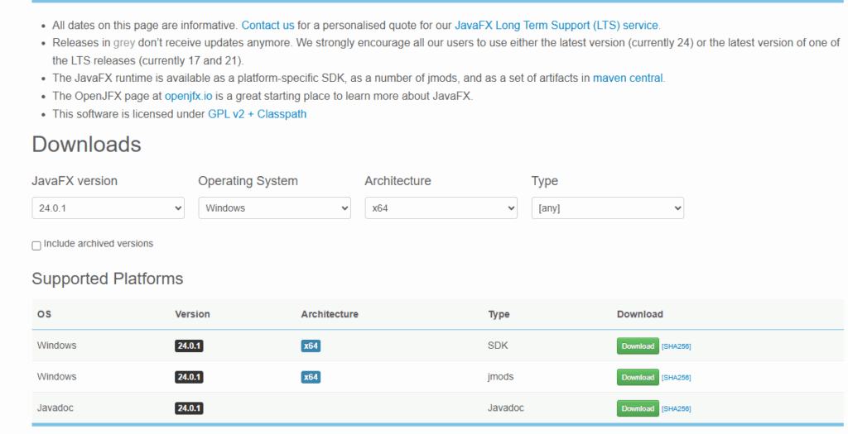Click the x64 badge in the jmods row
The height and width of the screenshot is (434, 848).
(x=311, y=377)
